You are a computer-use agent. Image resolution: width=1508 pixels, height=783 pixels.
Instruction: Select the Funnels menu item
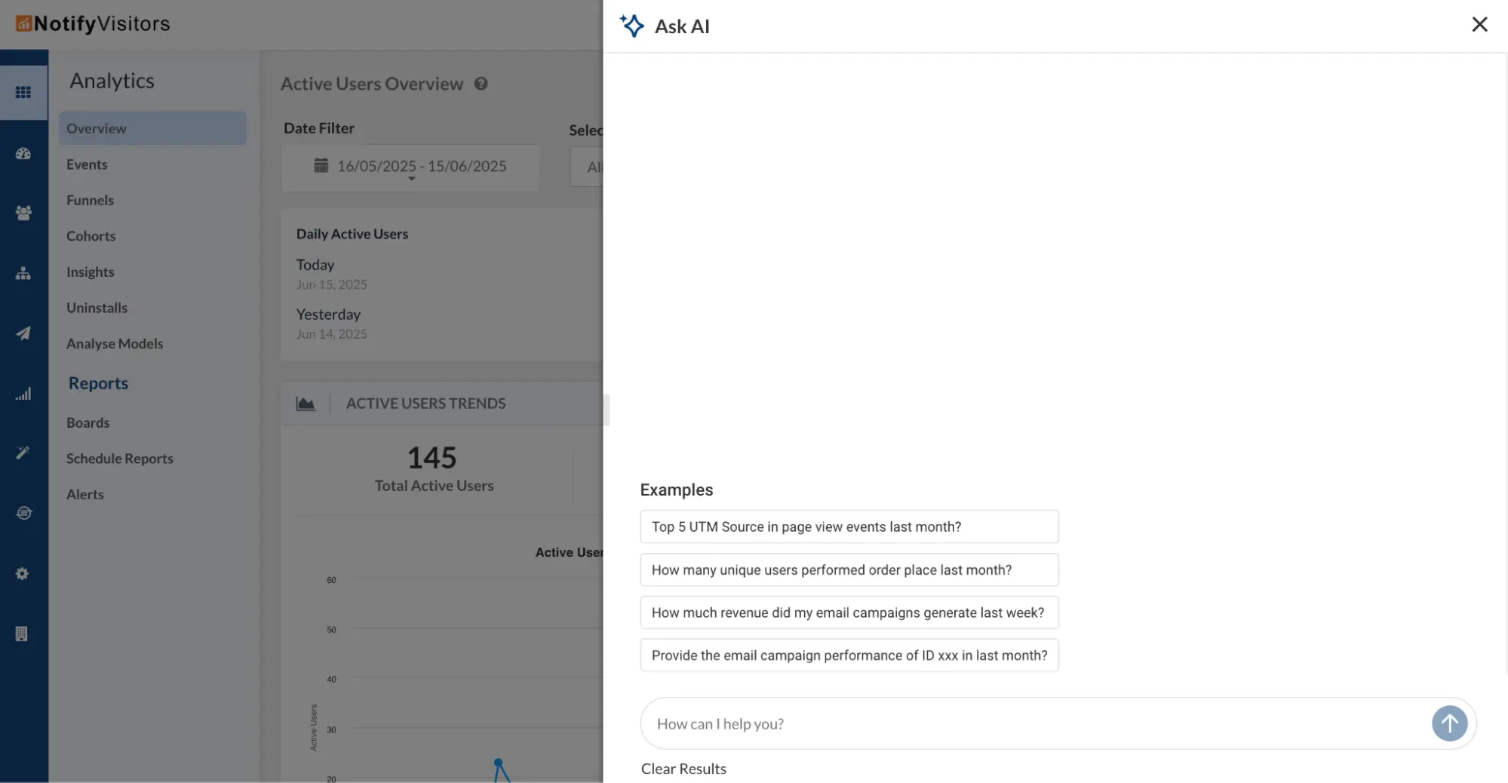pyautogui.click(x=90, y=200)
